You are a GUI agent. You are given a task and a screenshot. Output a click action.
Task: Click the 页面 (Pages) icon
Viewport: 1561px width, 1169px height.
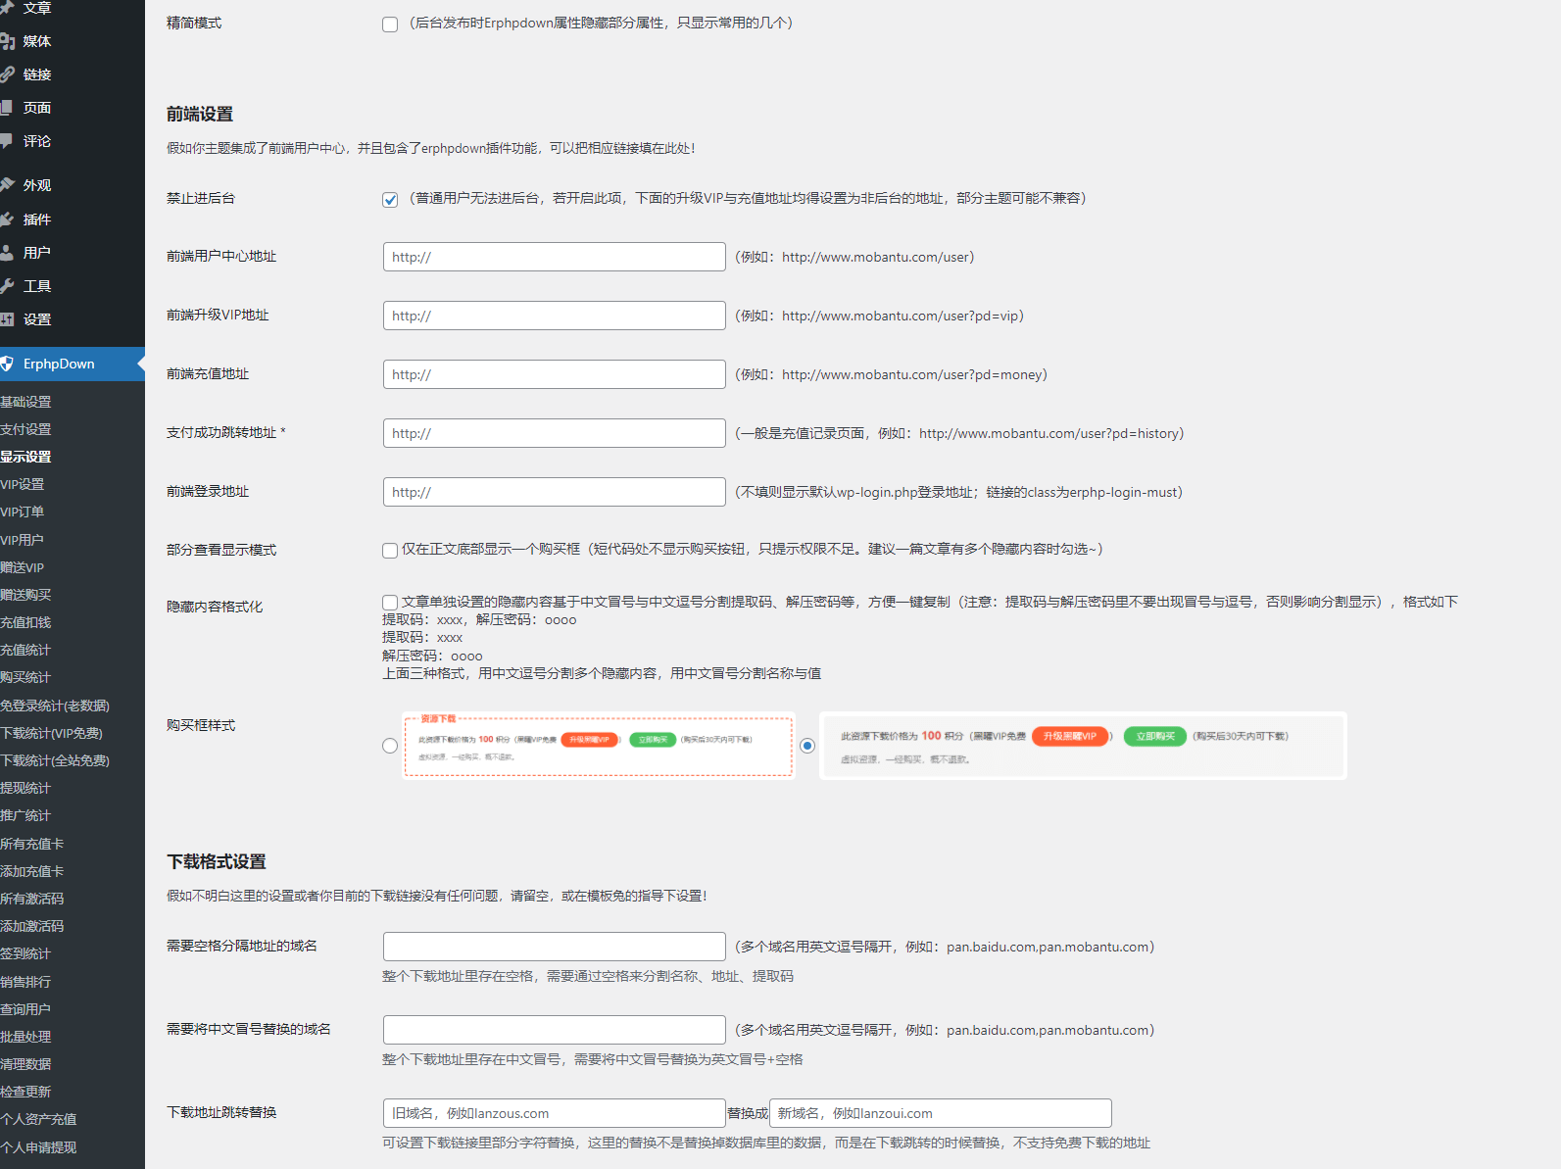[7, 108]
